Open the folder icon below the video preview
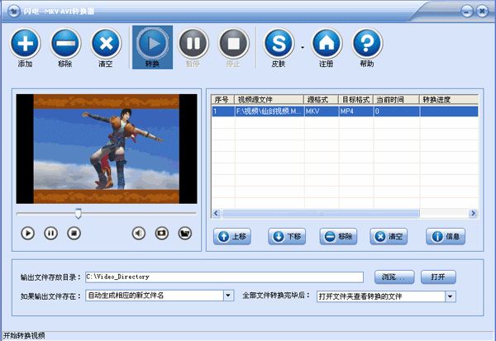The height and width of the screenshot is (341, 496). 184,234
